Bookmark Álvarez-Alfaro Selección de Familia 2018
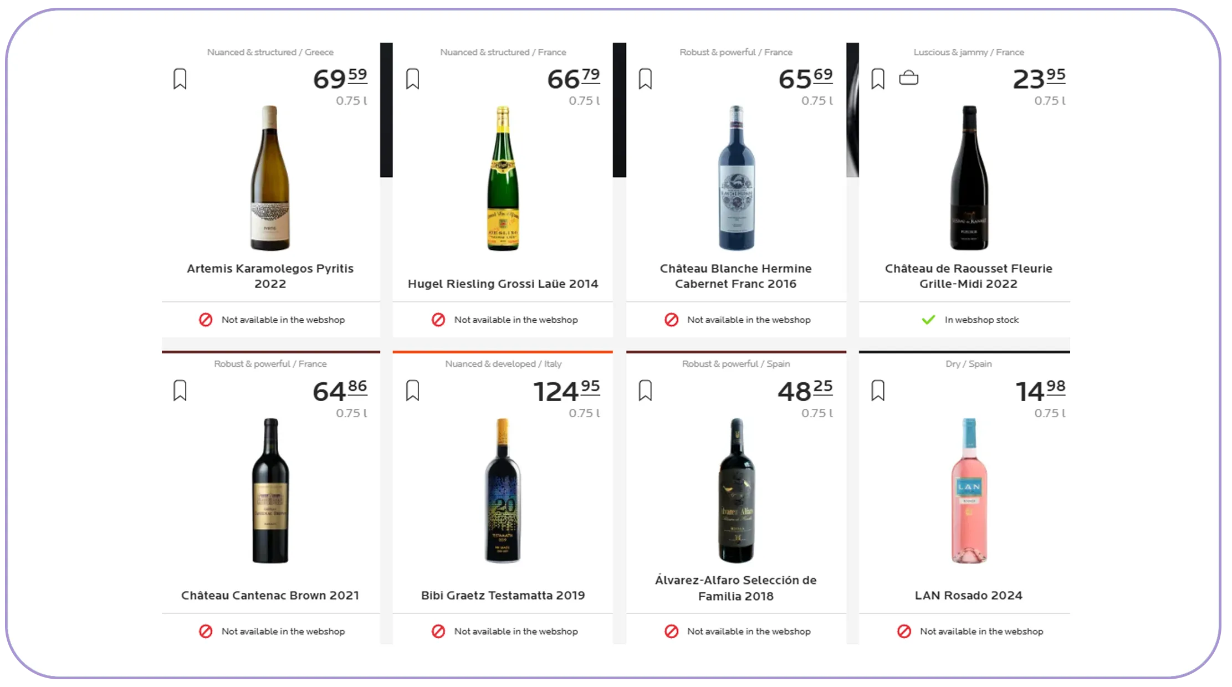 coord(645,391)
